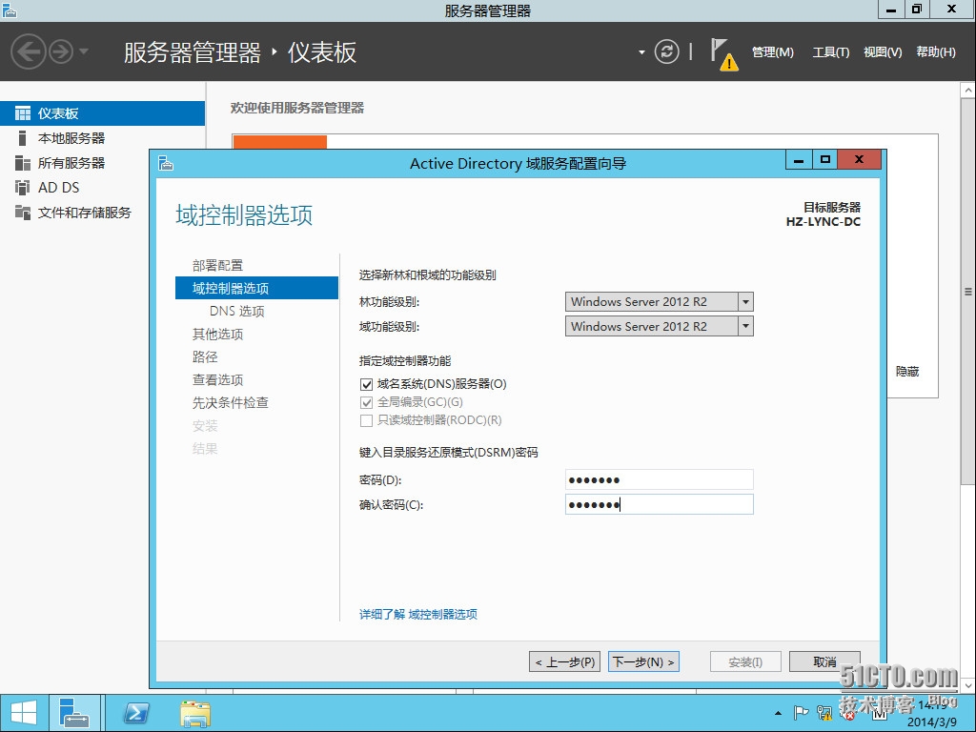This screenshot has width=976, height=732.
Task: Open the 工具(T) menu
Action: pos(830,52)
